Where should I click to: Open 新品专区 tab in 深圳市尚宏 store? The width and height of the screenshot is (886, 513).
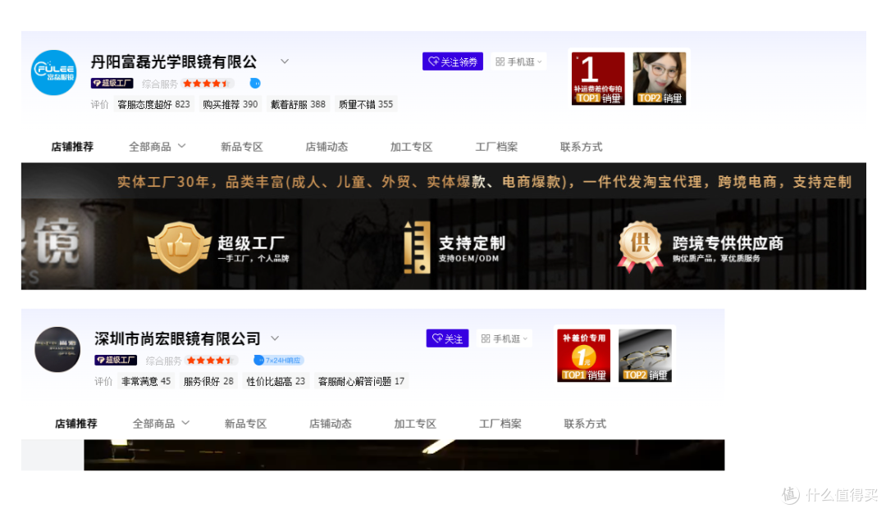point(246,424)
